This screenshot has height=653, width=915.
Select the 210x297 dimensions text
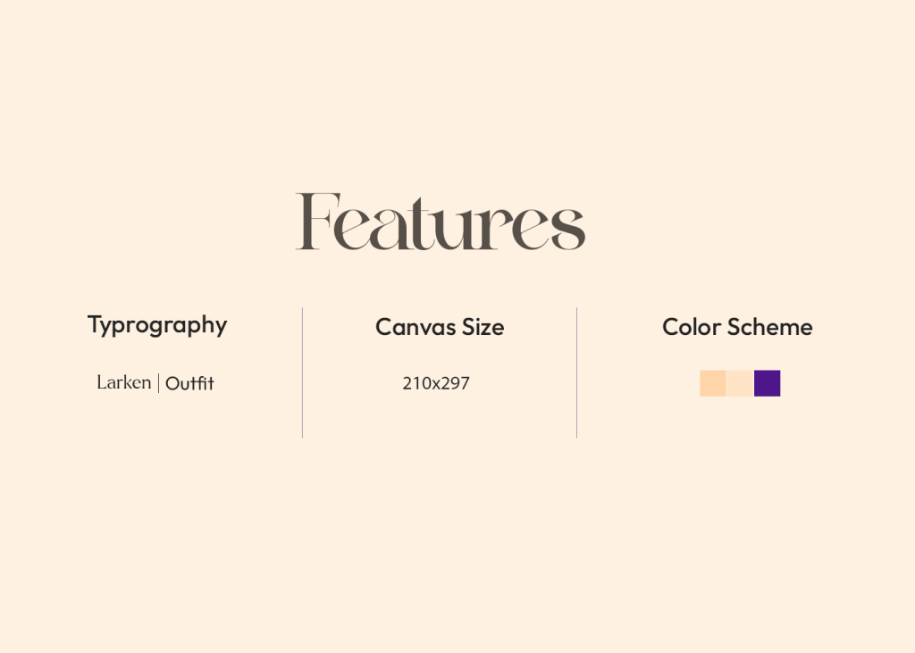pyautogui.click(x=436, y=383)
